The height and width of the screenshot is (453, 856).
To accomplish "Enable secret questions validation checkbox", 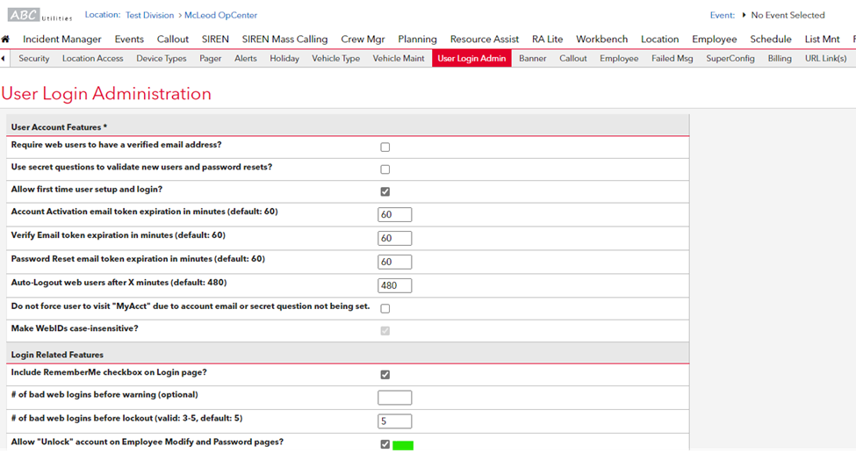I will pyautogui.click(x=385, y=169).
